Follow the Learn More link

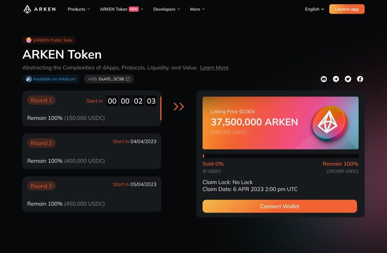214,67
